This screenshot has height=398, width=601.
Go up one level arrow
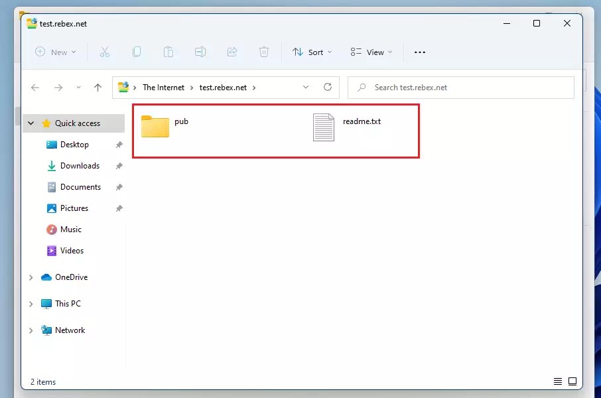pos(98,88)
